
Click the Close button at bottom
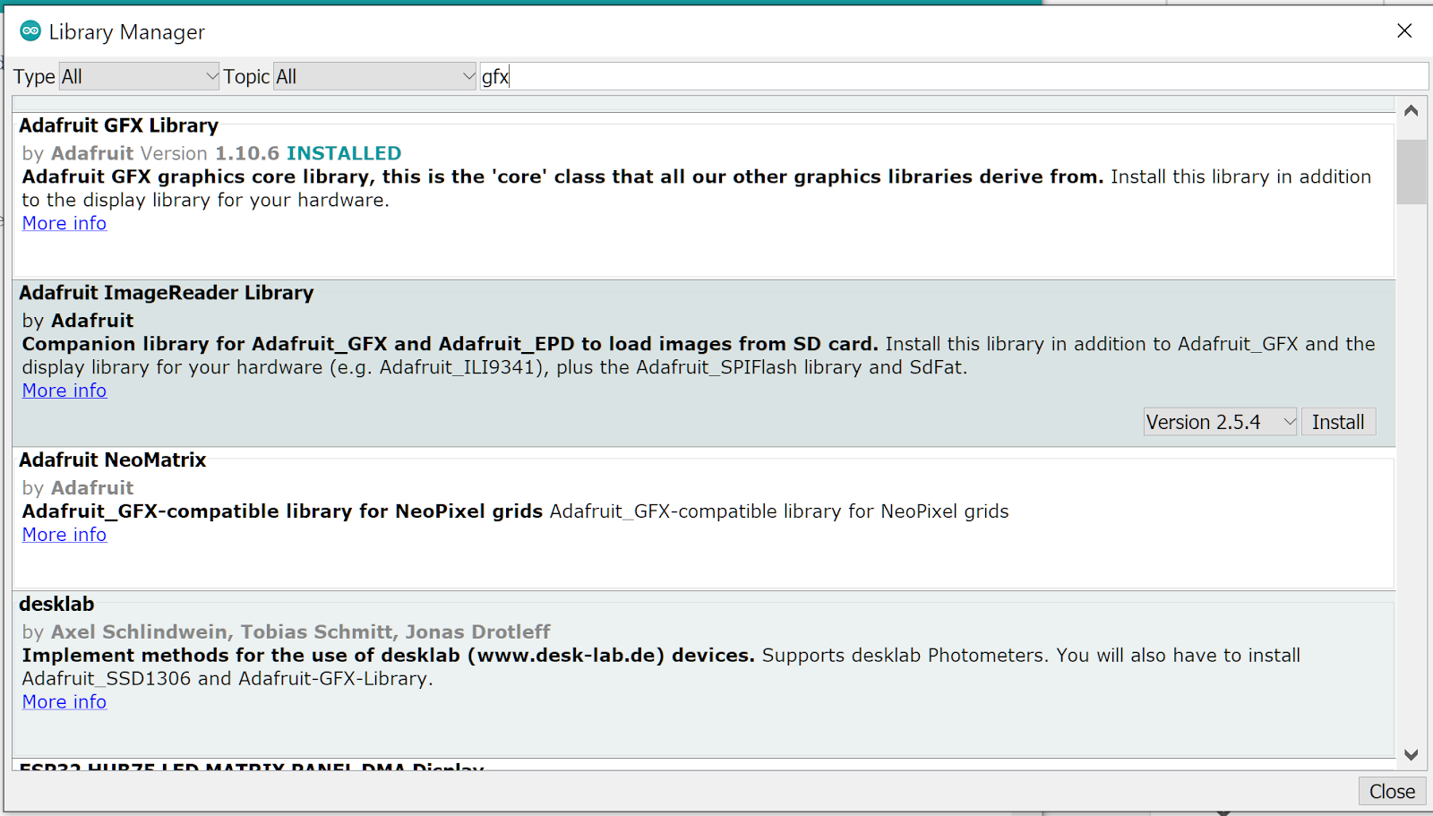[x=1392, y=792]
